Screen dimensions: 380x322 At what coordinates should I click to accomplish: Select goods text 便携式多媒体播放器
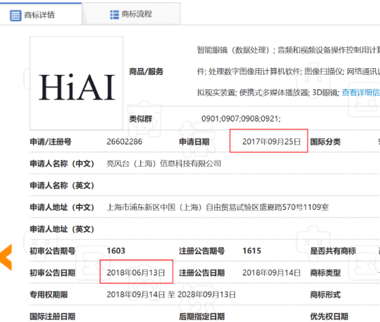274,92
